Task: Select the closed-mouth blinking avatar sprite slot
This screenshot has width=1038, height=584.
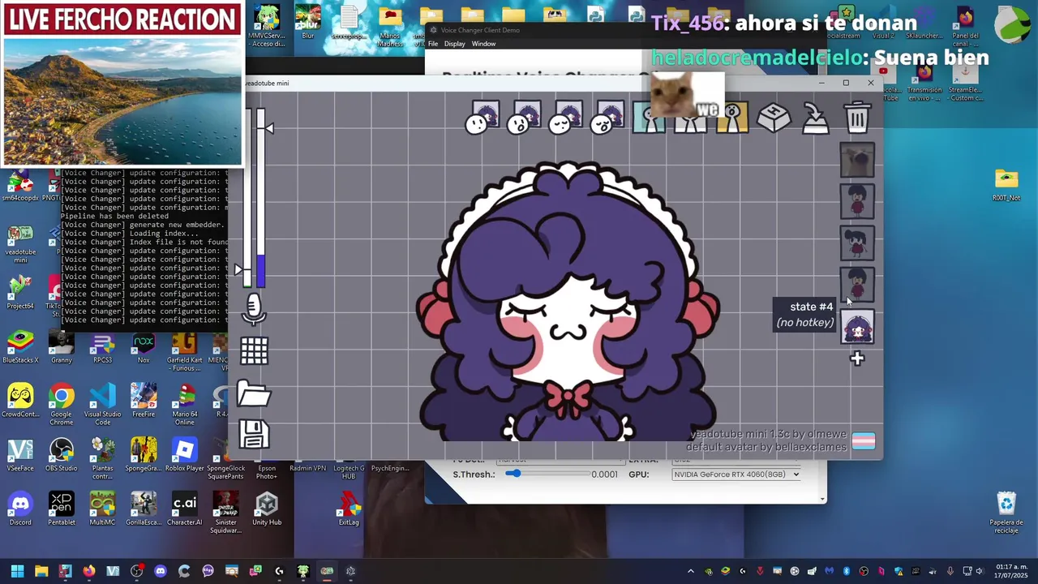Action: tap(567, 118)
